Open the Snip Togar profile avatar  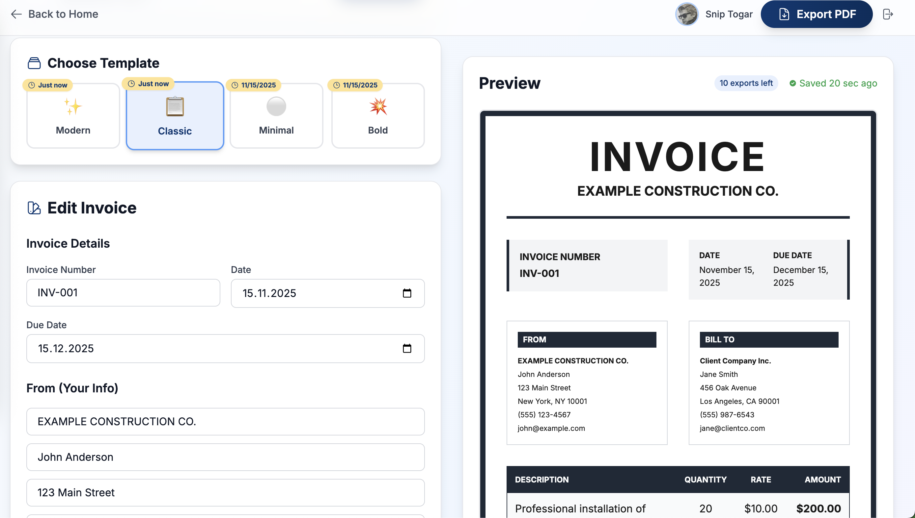click(x=686, y=14)
